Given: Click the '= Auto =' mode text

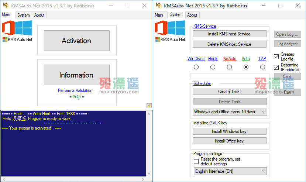Looking at the screenshot, I should coord(77,97).
